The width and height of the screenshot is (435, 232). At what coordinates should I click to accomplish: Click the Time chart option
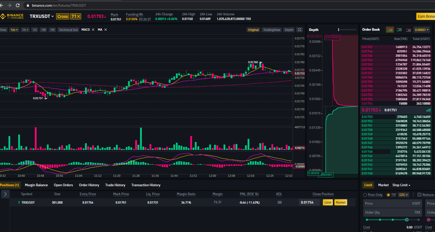click(x=3, y=30)
